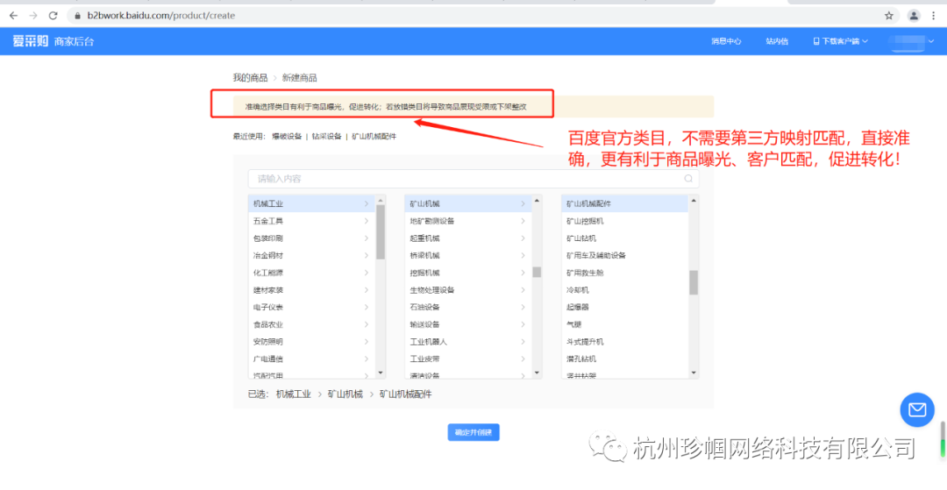947x490 pixels.
Task: Open the floating blue mail button
Action: (x=917, y=409)
